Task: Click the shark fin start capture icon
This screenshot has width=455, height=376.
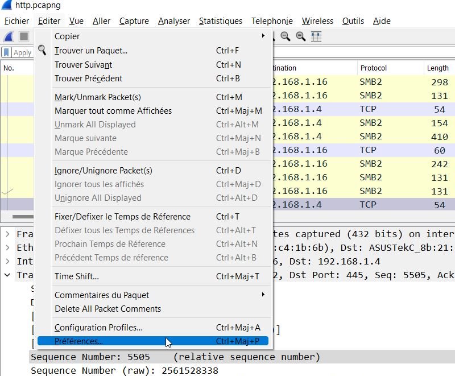Action: coord(9,36)
